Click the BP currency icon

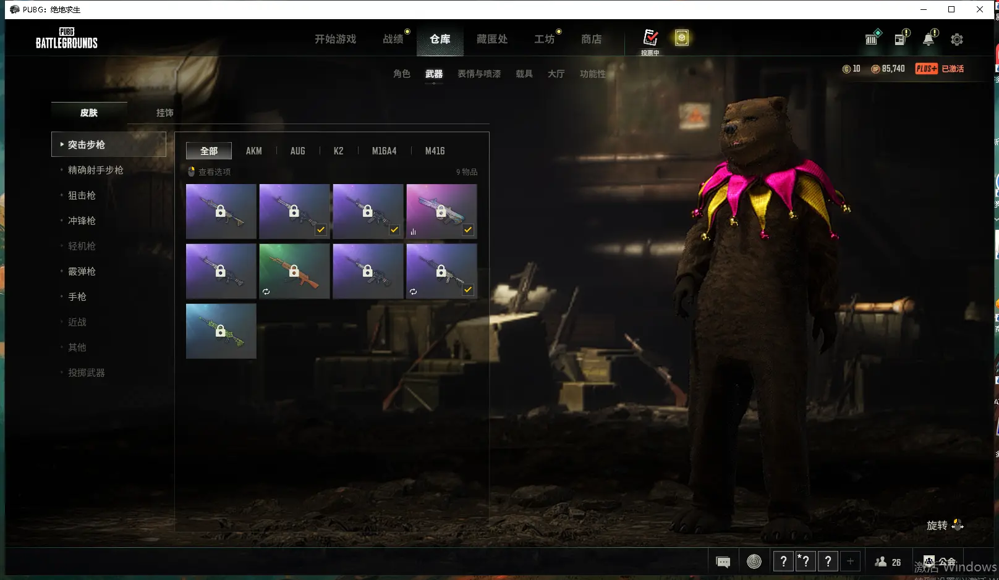point(875,69)
